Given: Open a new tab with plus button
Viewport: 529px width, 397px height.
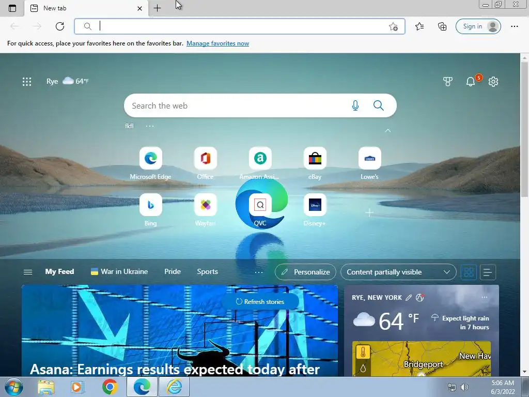Looking at the screenshot, I should 157,8.
